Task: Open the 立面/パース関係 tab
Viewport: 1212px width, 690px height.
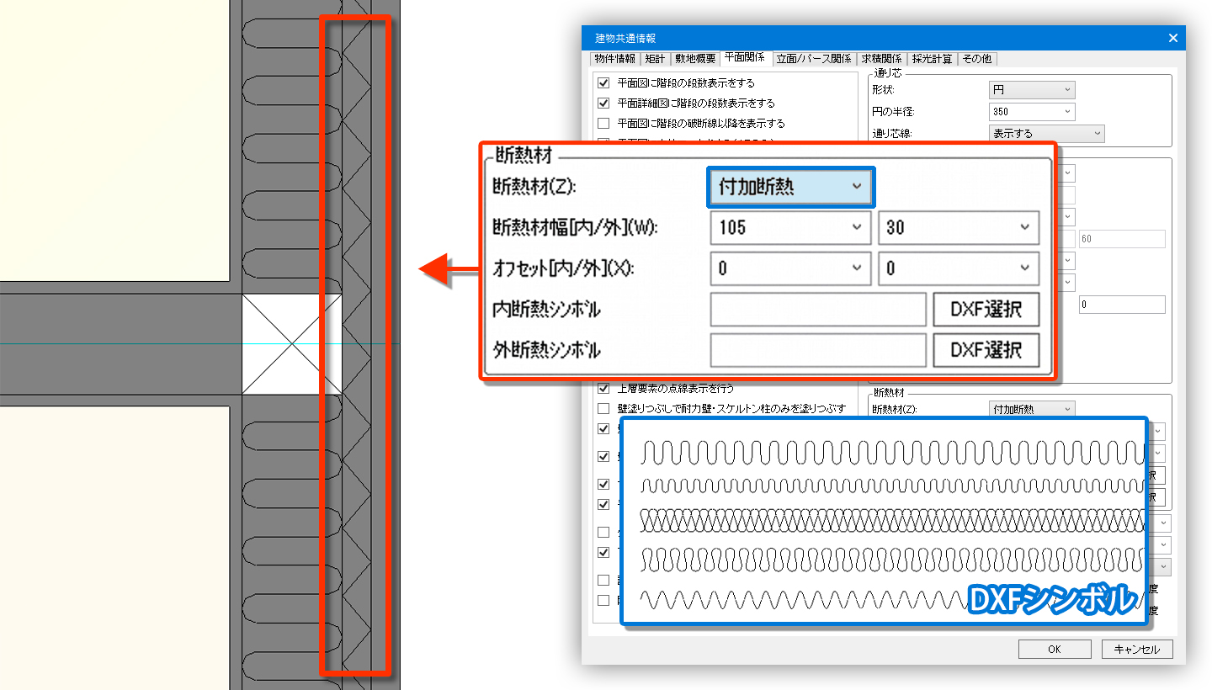Action: (813, 59)
